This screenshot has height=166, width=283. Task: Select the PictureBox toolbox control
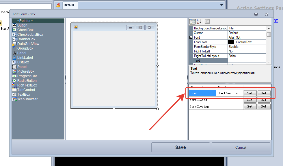click(26, 71)
